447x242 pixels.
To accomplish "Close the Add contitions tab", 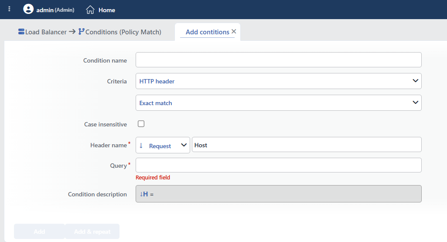I will click(234, 32).
